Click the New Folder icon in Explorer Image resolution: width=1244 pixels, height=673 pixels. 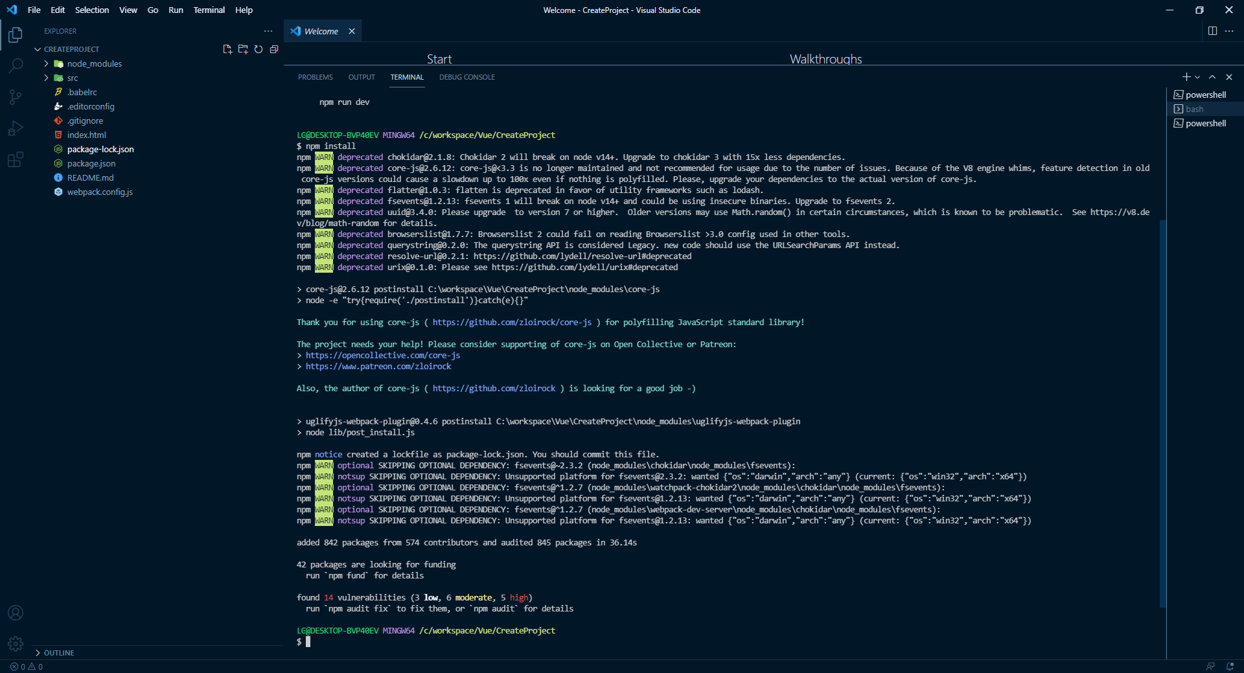243,49
